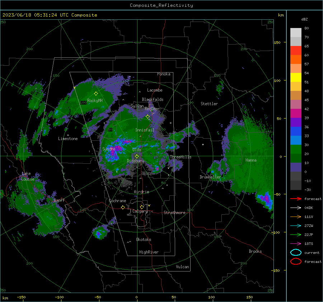The height and width of the screenshot is (302, 323).
Task: Choose the magenta 18TS arrow icon
Action: point(296,244)
